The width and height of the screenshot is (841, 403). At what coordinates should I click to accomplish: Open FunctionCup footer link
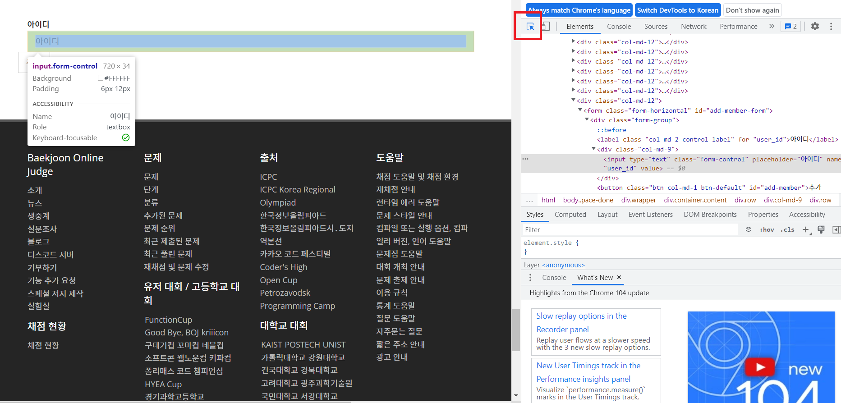pos(169,320)
